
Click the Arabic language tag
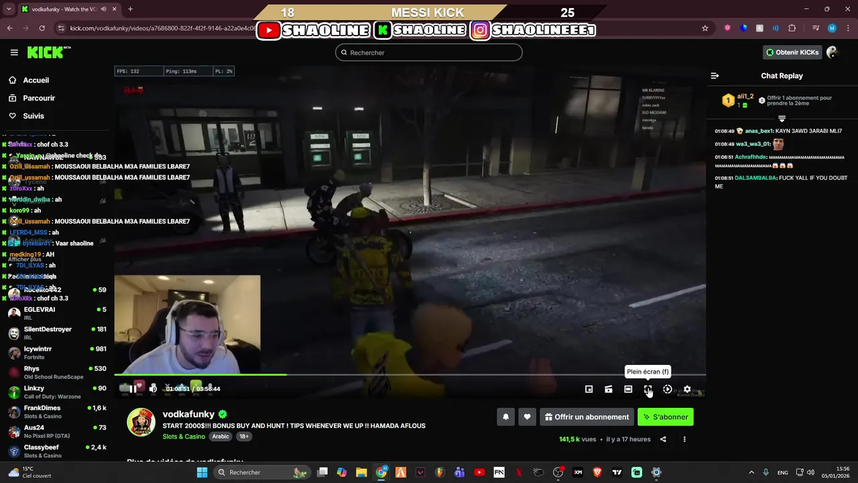[x=221, y=436]
